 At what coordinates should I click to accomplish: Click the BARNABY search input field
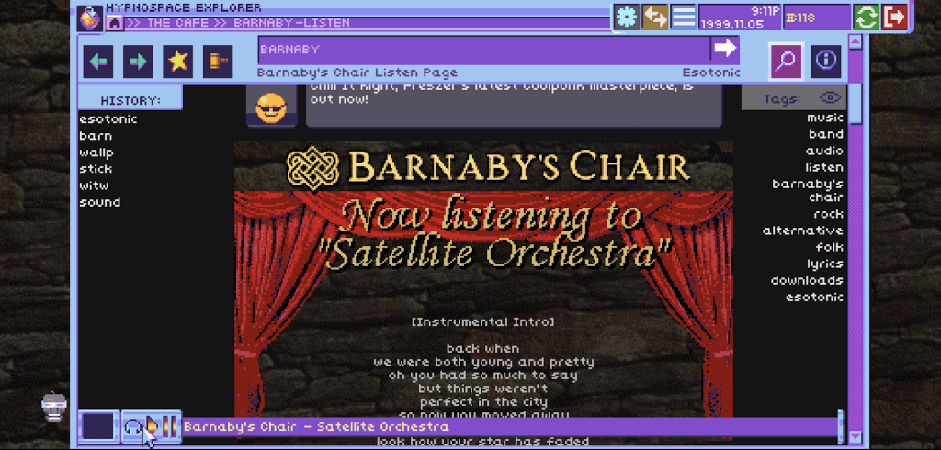[x=483, y=50]
